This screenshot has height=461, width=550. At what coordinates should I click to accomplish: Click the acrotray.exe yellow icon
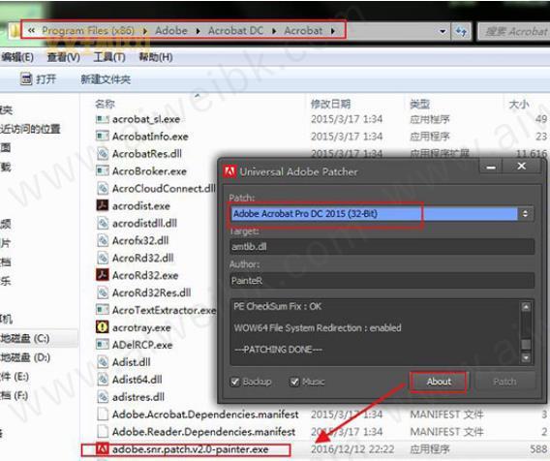[103, 327]
